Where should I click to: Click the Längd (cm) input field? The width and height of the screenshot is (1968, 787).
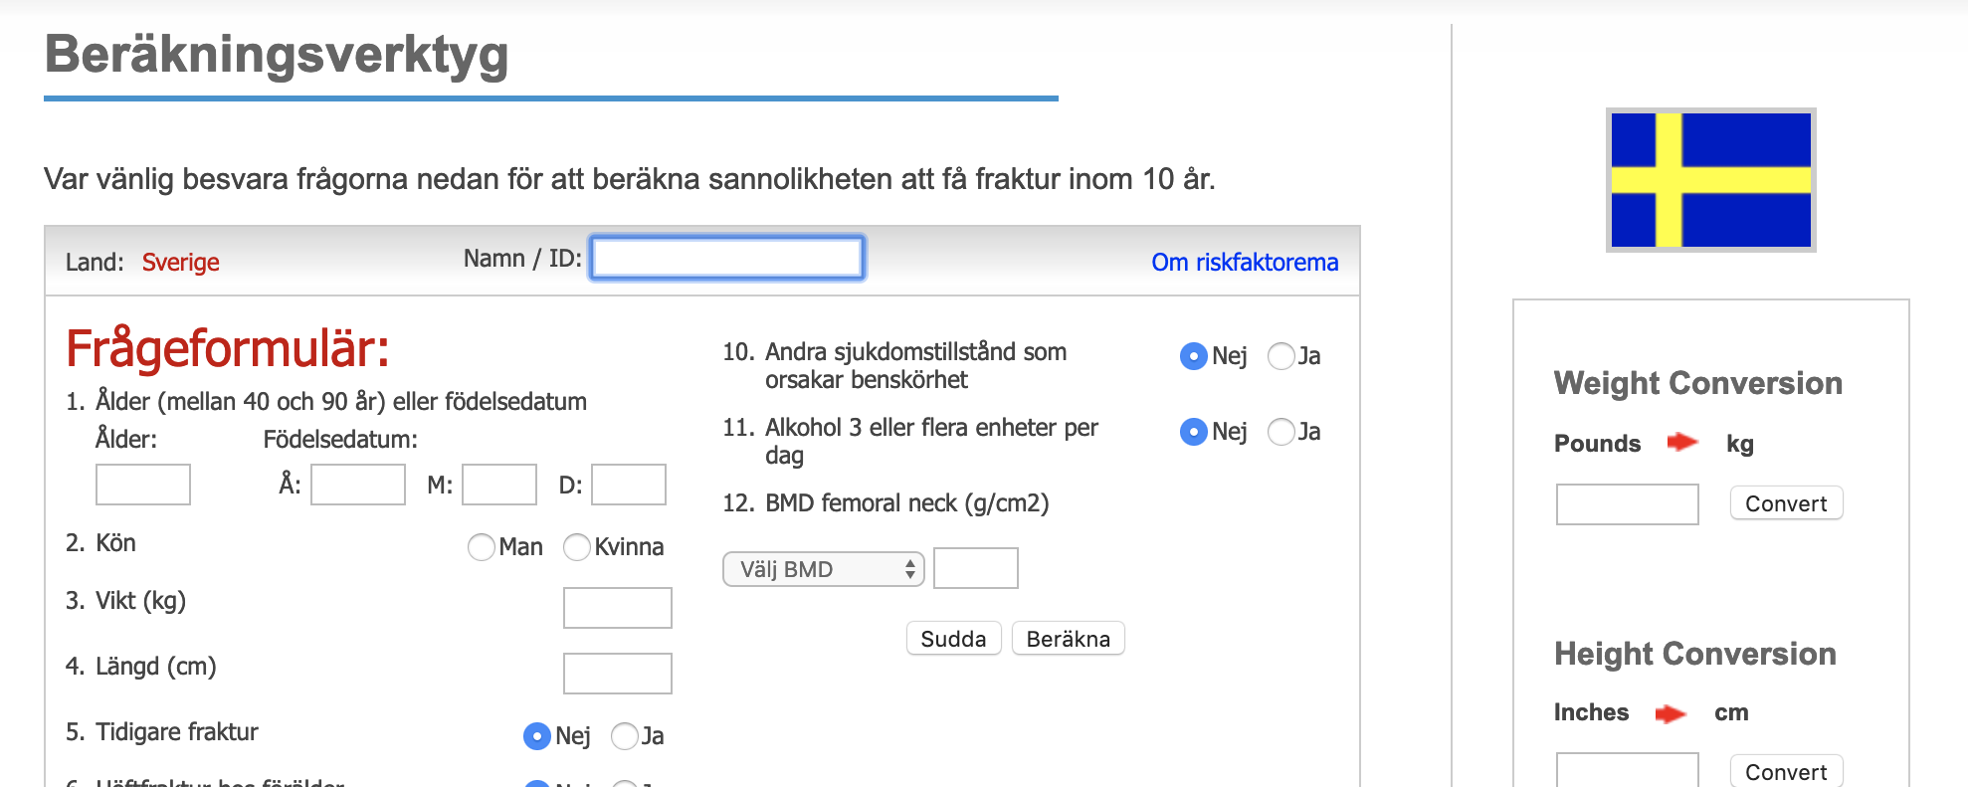[x=618, y=674]
